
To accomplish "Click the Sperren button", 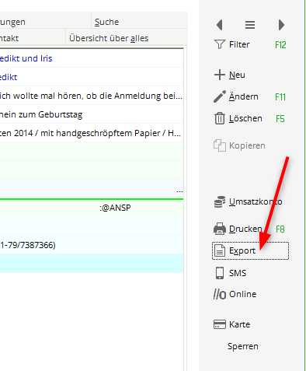I will (243, 346).
